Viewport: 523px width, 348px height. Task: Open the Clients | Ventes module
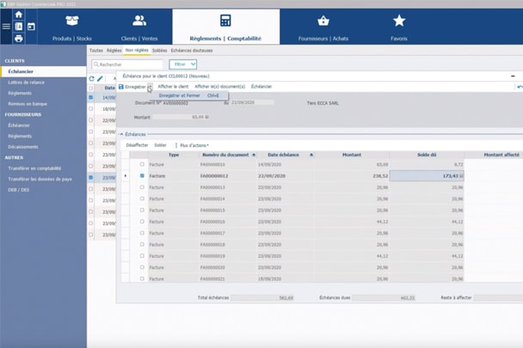pyautogui.click(x=138, y=27)
